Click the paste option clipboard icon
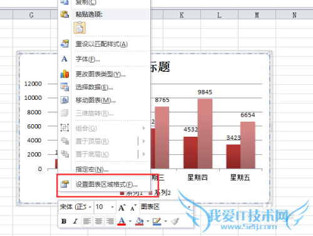 tap(80, 27)
